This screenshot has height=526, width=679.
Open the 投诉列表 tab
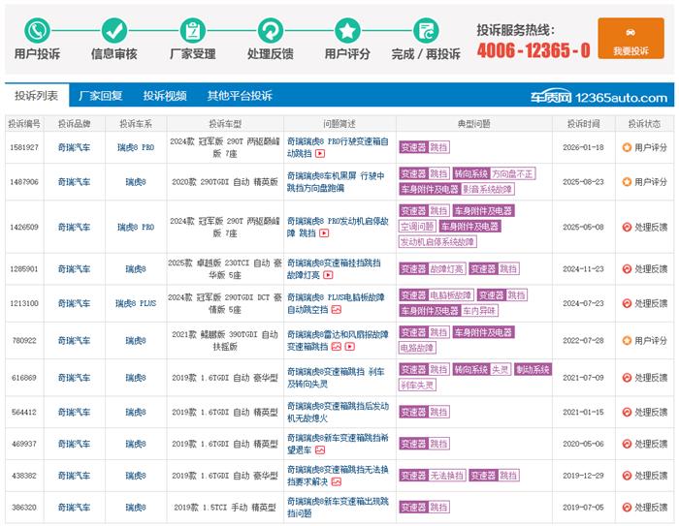click(36, 96)
